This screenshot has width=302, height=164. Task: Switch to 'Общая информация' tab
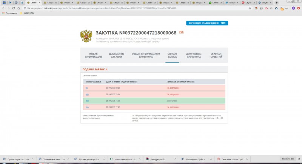[93, 55]
